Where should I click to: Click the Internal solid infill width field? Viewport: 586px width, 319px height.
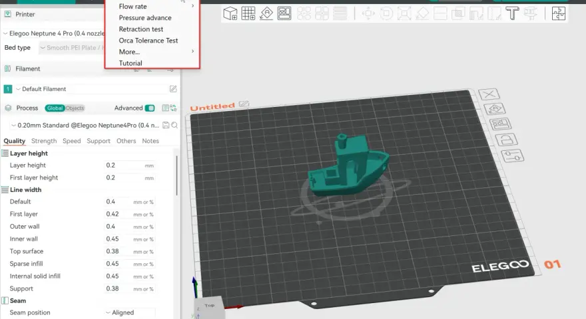click(x=130, y=276)
